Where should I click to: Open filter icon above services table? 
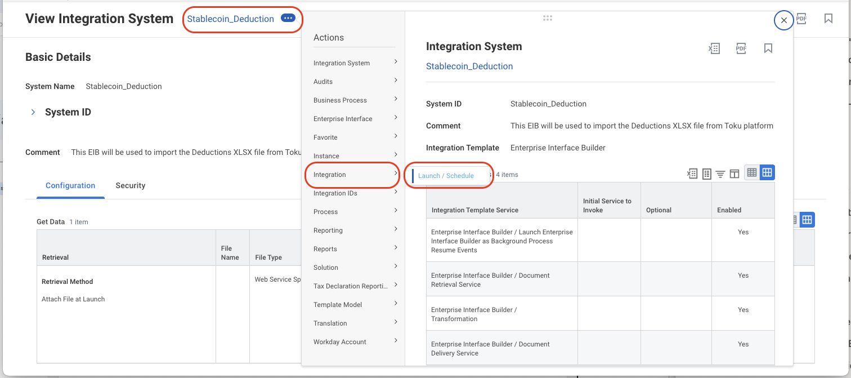tap(720, 174)
